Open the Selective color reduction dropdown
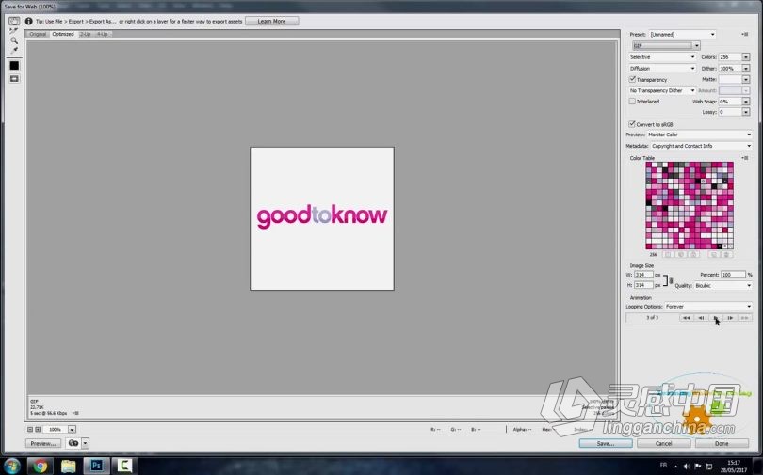 [662, 57]
